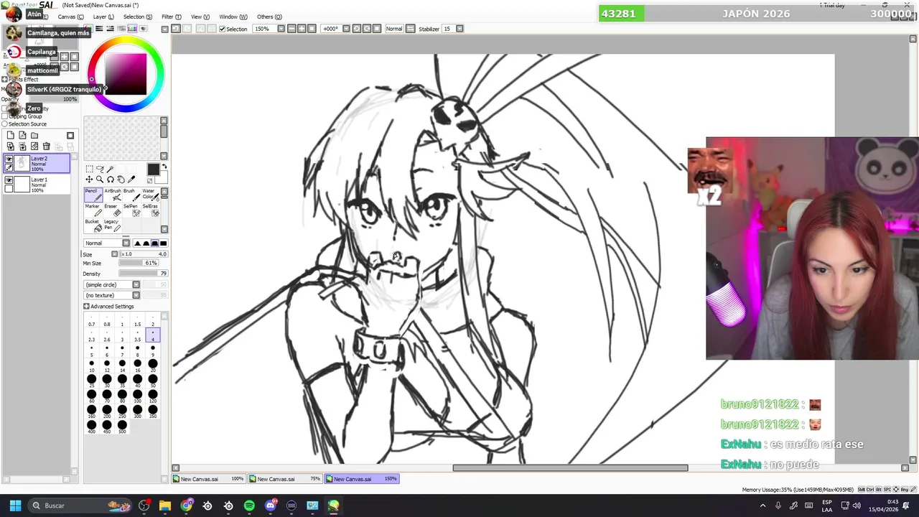Select the rotate canvas tool
The image size is (919, 517).
pyautogui.click(x=111, y=180)
